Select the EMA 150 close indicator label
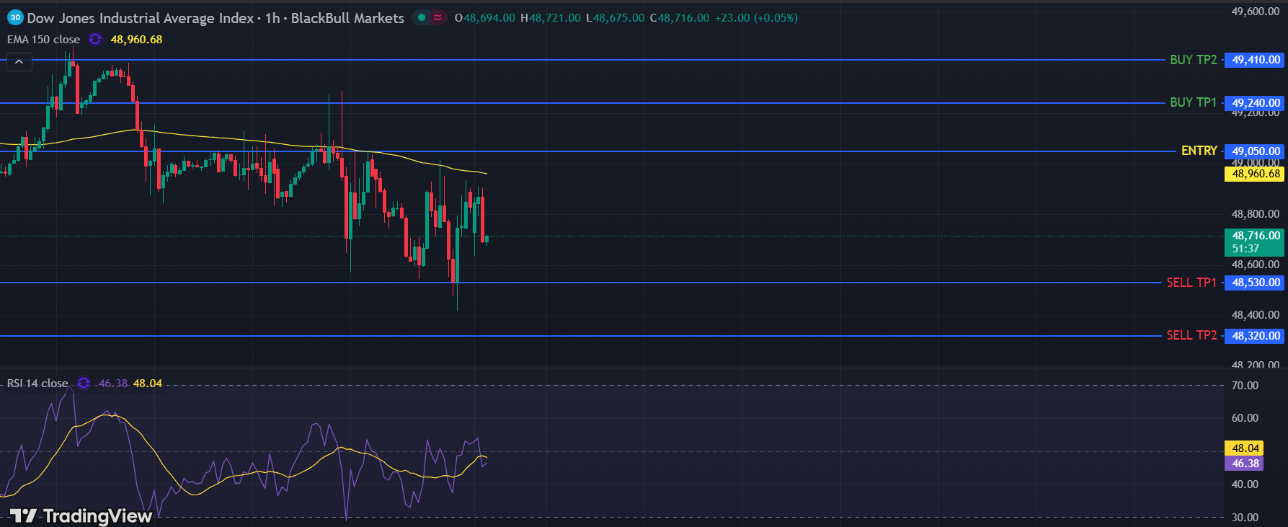The image size is (1288, 527). point(43,39)
